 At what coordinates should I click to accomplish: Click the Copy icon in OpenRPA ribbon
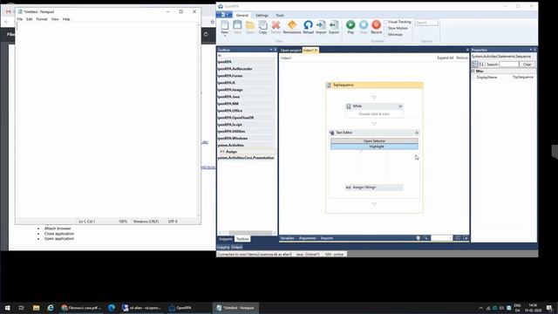(x=263, y=27)
